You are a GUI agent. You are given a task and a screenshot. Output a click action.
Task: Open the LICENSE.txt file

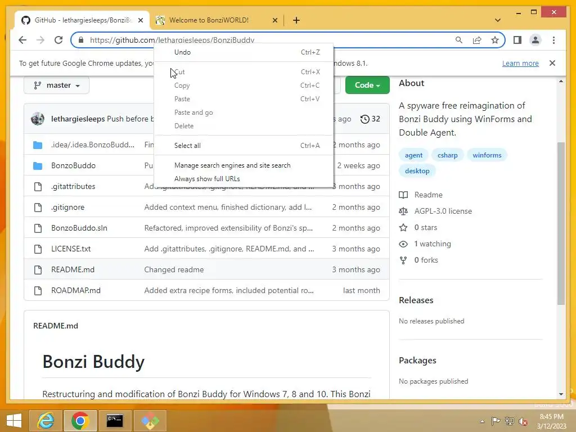pos(71,249)
